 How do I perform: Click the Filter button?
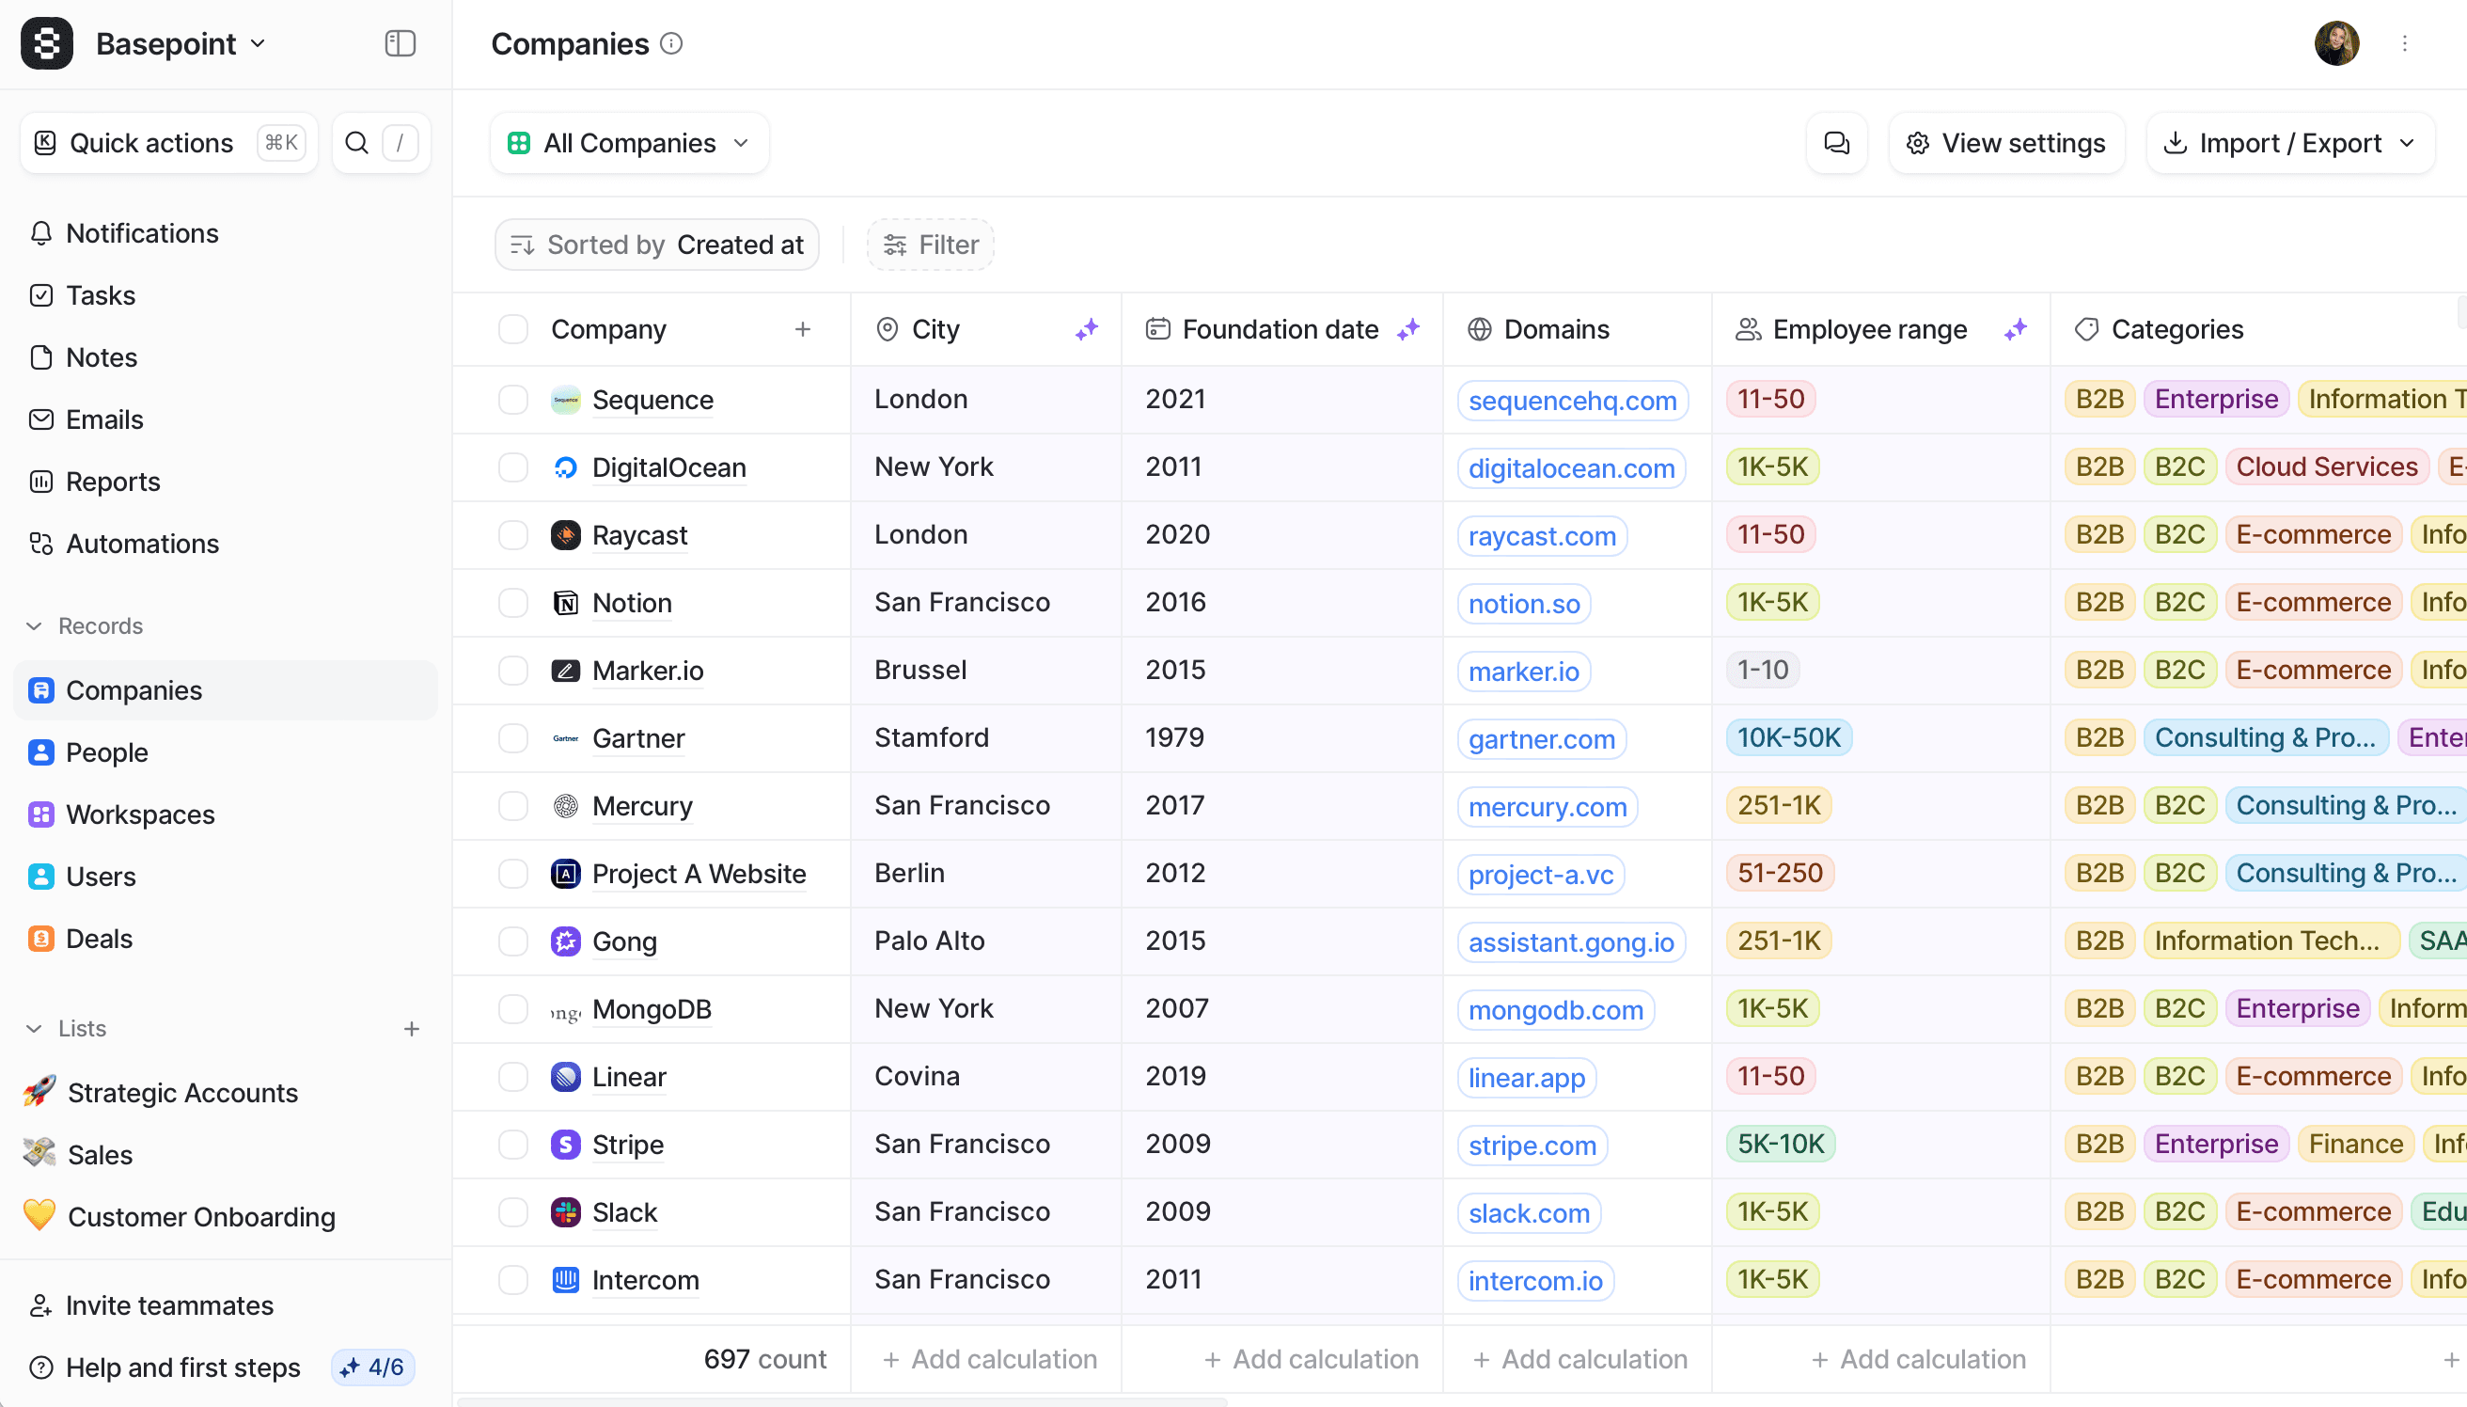pyautogui.click(x=931, y=245)
